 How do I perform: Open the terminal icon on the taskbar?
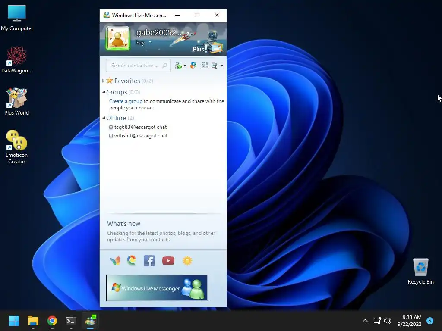71,321
